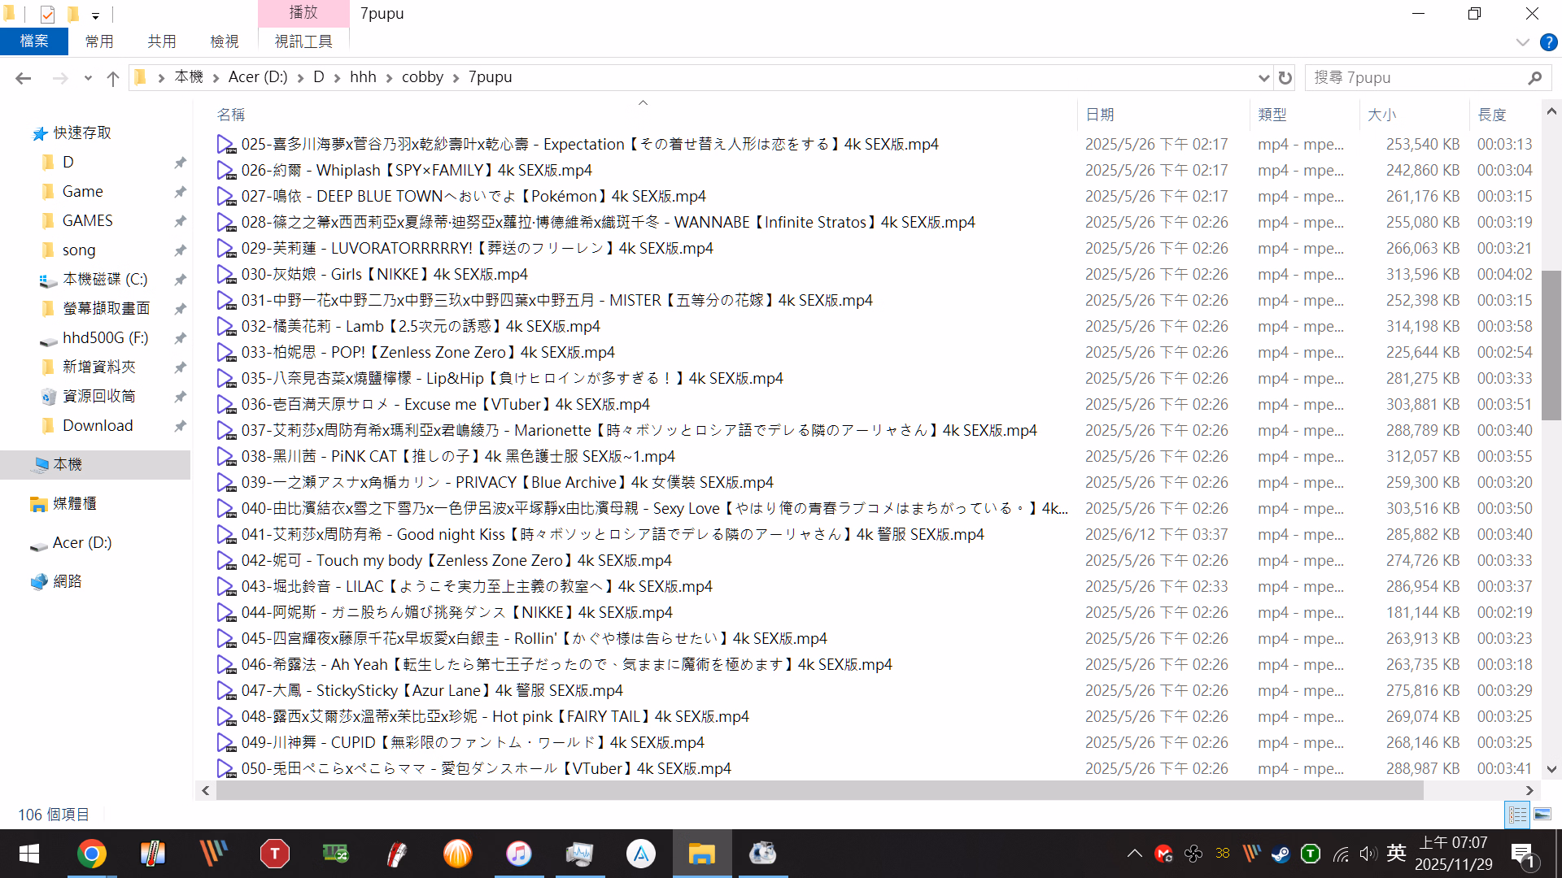Image resolution: width=1562 pixels, height=878 pixels.
Task: Open Steam icon in system tray
Action: coord(1281,854)
